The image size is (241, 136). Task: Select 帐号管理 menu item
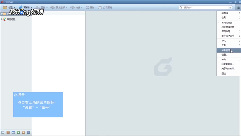coord(229,50)
